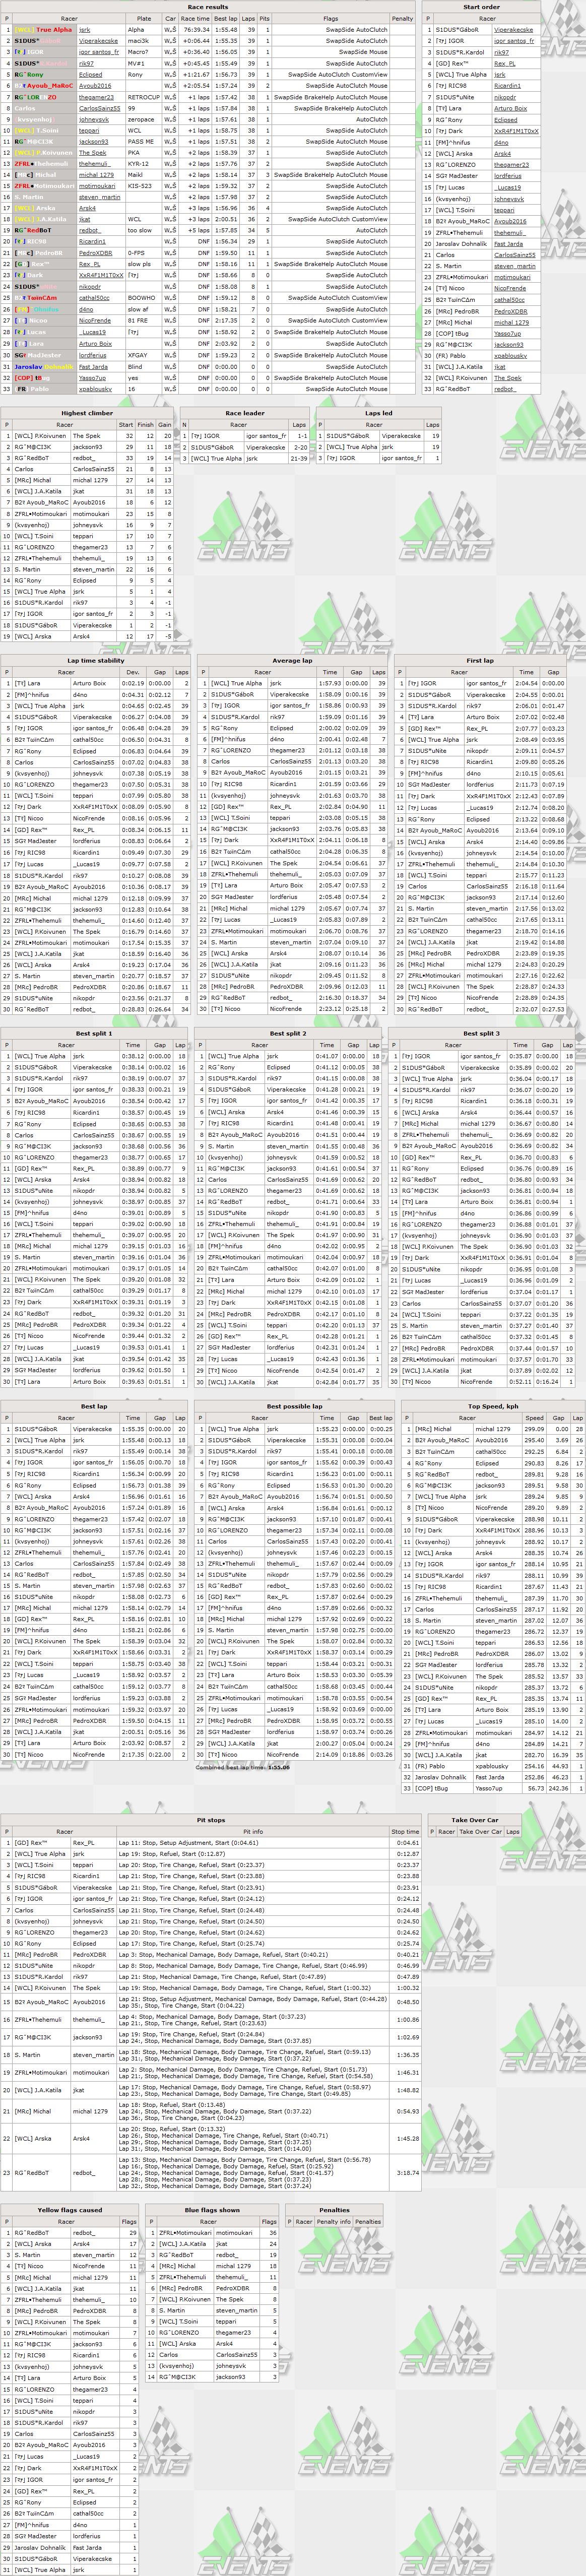The image size is (586, 2576).
Task: Open Fast Jarda link in Start order
Action: point(508,243)
